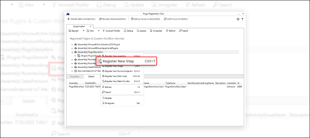
Task: Open the dropdown arrow beside Register
Action: [x=83, y=31]
